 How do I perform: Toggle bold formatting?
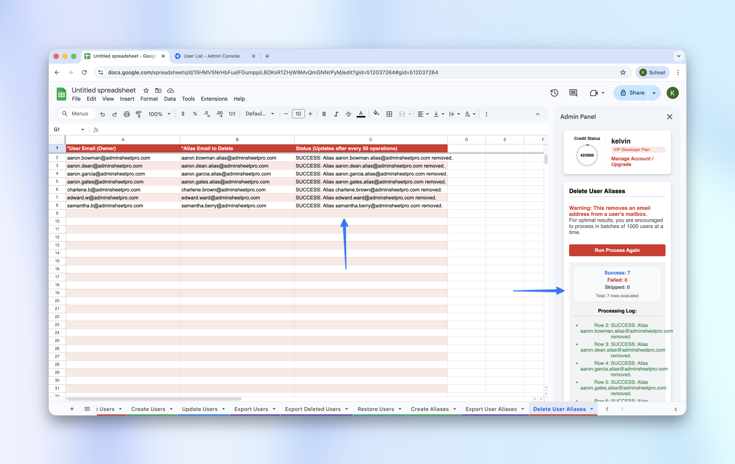pos(324,114)
